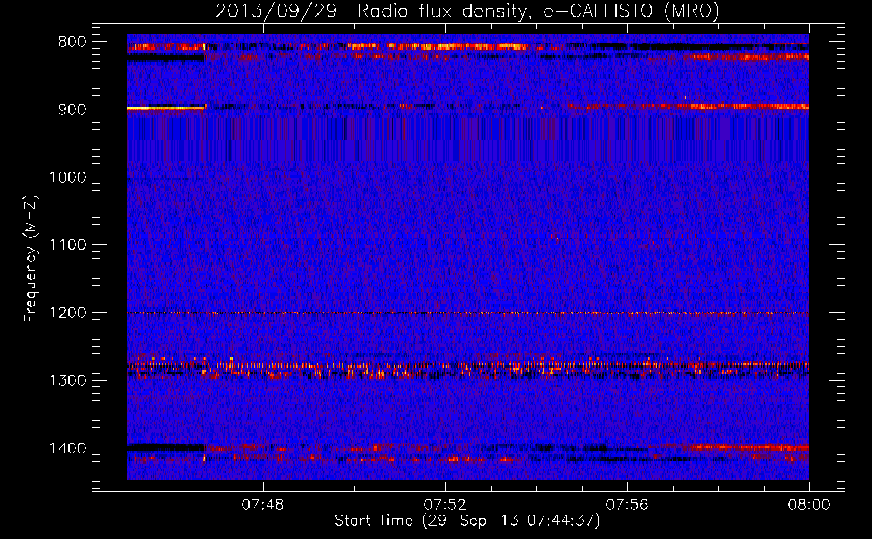Click the 07:56 time tick label
This screenshot has width=872, height=539.
pyautogui.click(x=627, y=505)
